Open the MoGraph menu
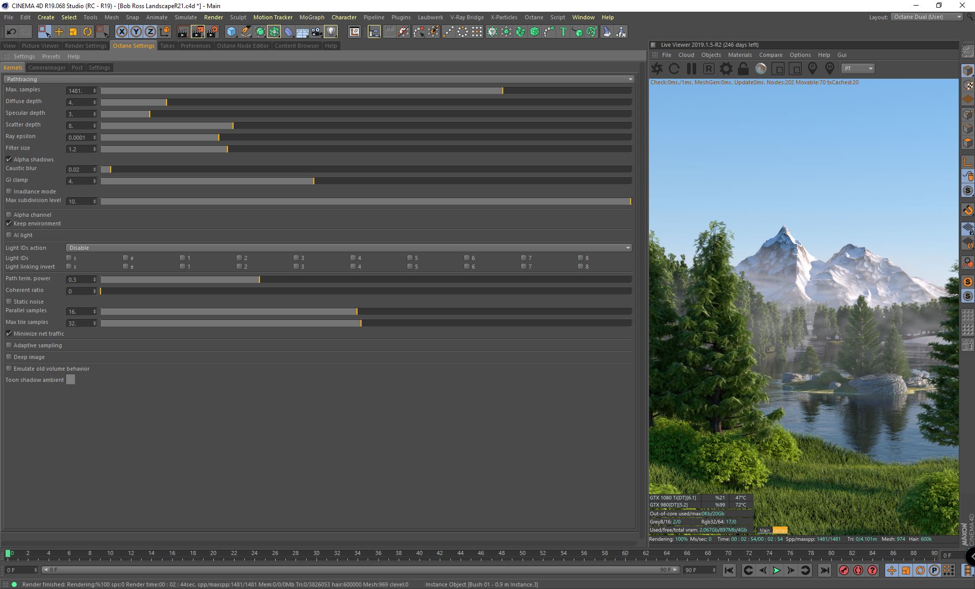The image size is (975, 589). 311,17
